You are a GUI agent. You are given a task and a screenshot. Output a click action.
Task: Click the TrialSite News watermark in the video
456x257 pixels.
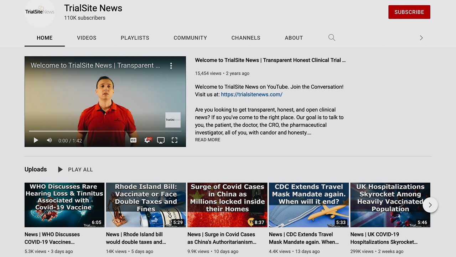point(173,120)
